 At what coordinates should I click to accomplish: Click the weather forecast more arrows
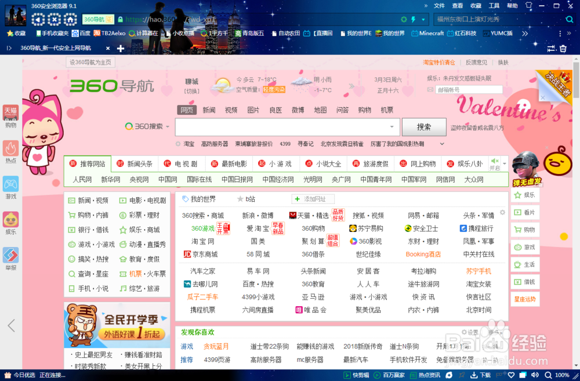(351, 86)
